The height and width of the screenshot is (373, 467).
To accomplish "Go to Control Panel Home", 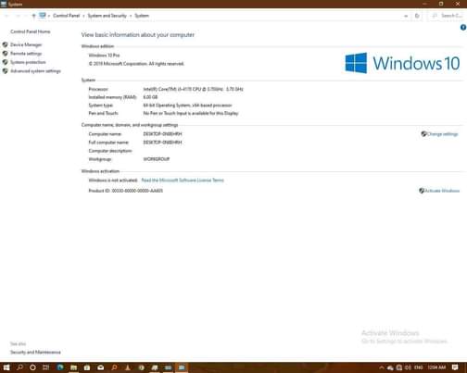I will (31, 31).
